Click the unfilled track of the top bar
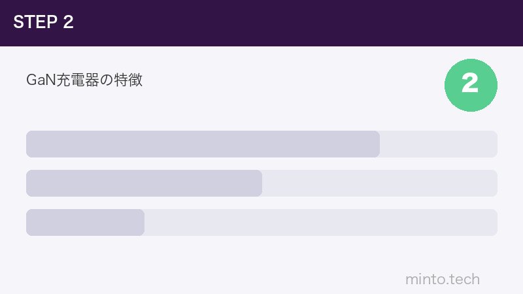523x294 pixels. (x=438, y=144)
